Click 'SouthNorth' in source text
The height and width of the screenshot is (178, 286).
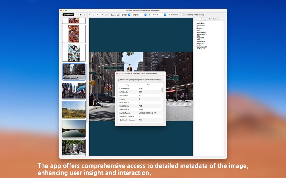pyautogui.click(x=200, y=23)
